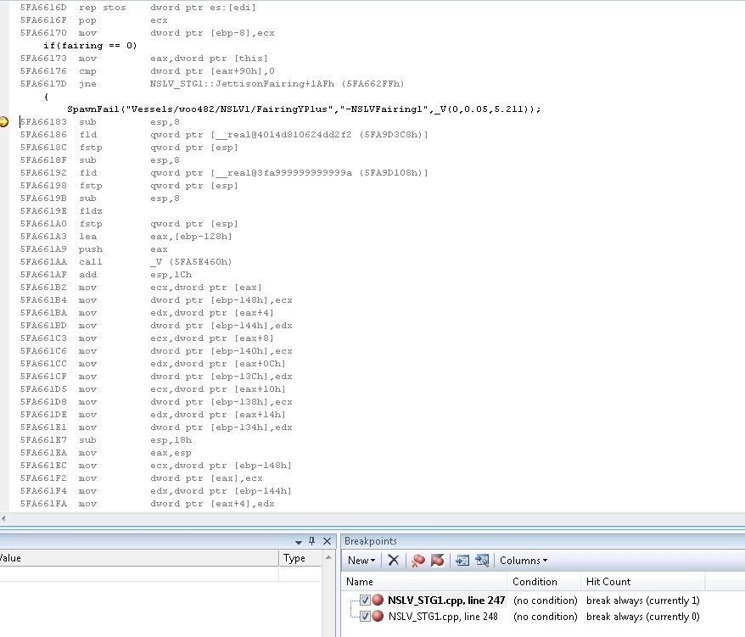Click 'push eax' instruction at 5FA661A9
The width and height of the screenshot is (745, 637).
click(x=93, y=249)
